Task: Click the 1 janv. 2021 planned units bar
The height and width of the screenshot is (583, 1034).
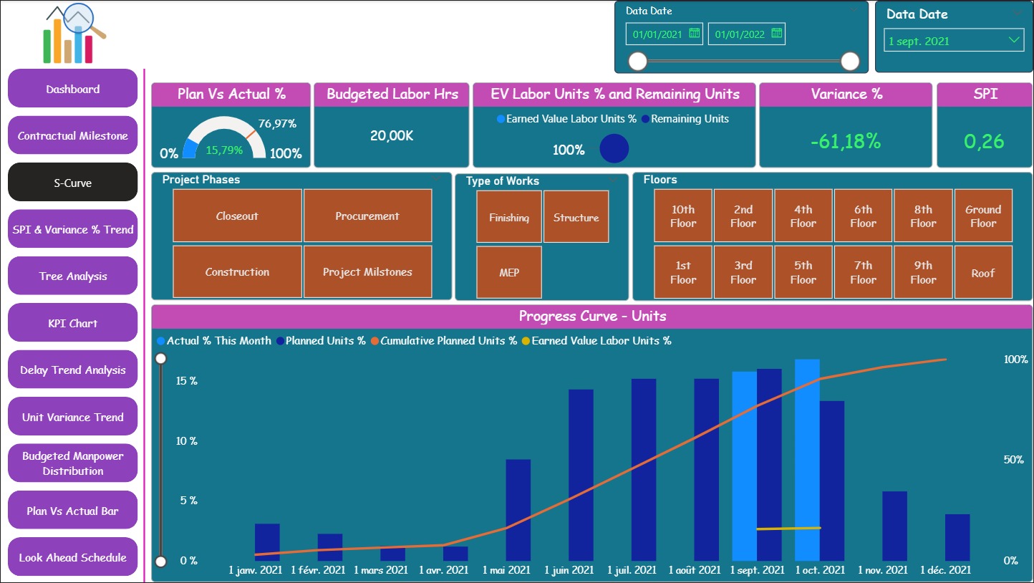Action: tap(267, 542)
